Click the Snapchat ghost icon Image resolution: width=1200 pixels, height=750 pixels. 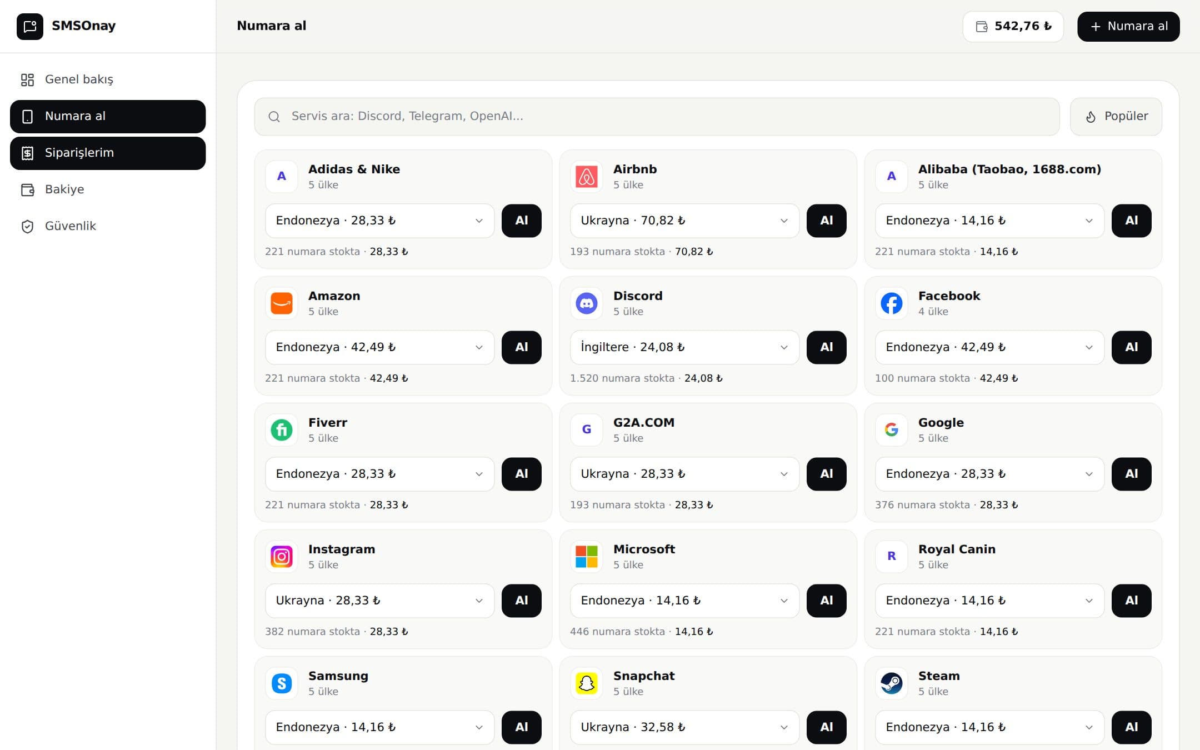tap(587, 683)
